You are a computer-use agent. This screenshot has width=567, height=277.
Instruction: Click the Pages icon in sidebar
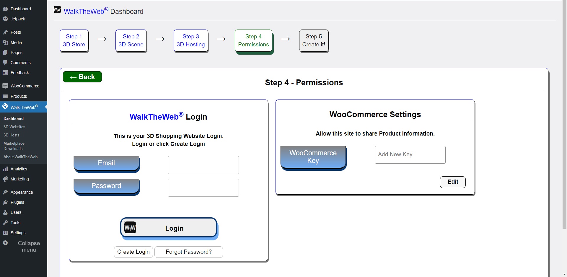[5, 53]
